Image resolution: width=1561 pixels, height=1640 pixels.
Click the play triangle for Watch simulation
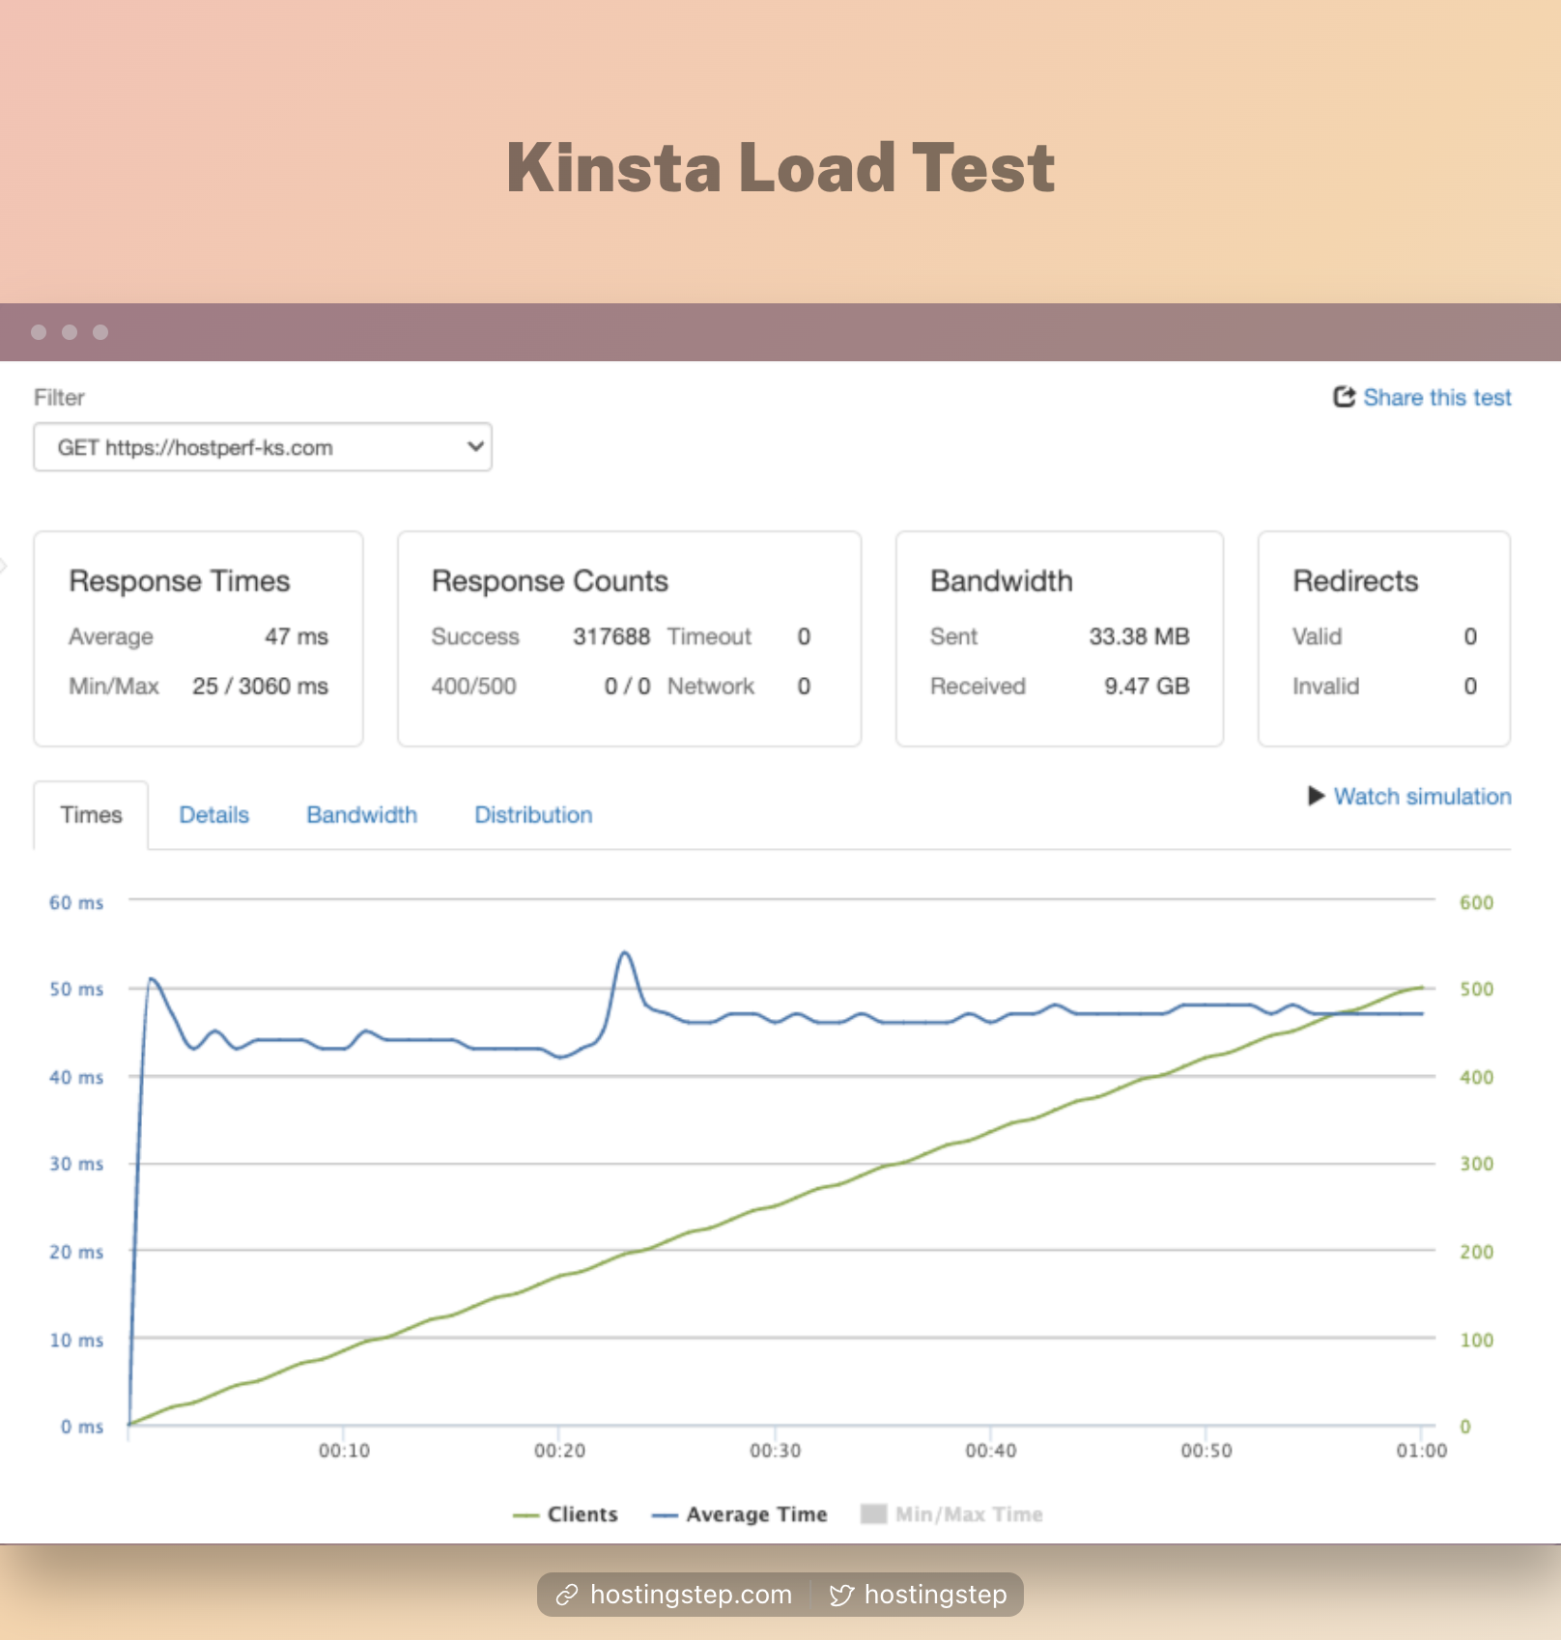tap(1316, 796)
